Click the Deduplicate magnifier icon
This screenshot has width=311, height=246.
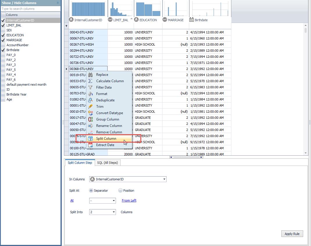pyautogui.click(x=90, y=100)
